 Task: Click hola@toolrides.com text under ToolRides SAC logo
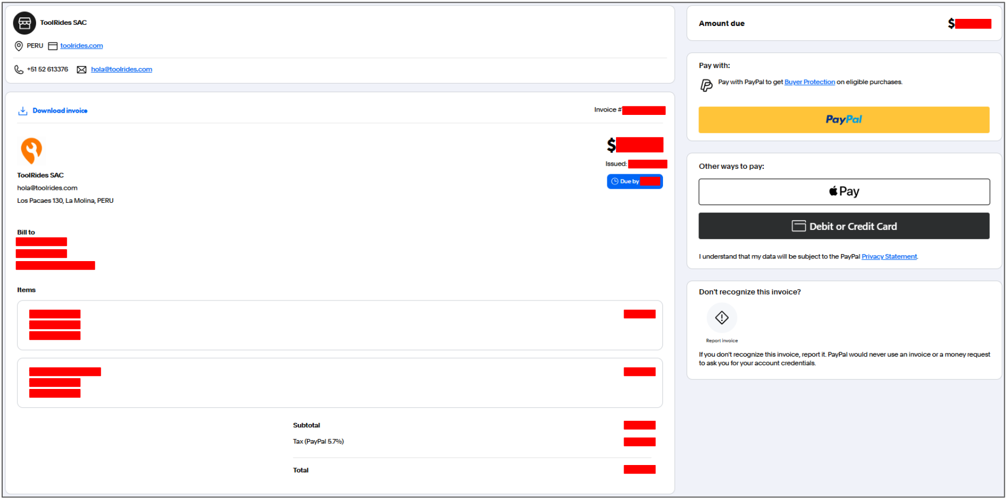tap(47, 188)
